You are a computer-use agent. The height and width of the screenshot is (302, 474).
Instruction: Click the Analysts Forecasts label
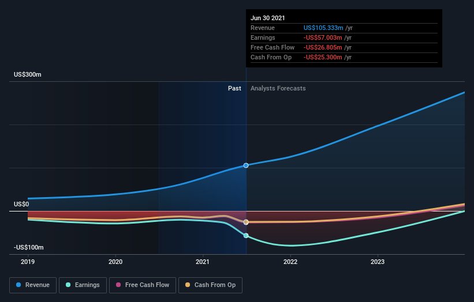(x=278, y=88)
